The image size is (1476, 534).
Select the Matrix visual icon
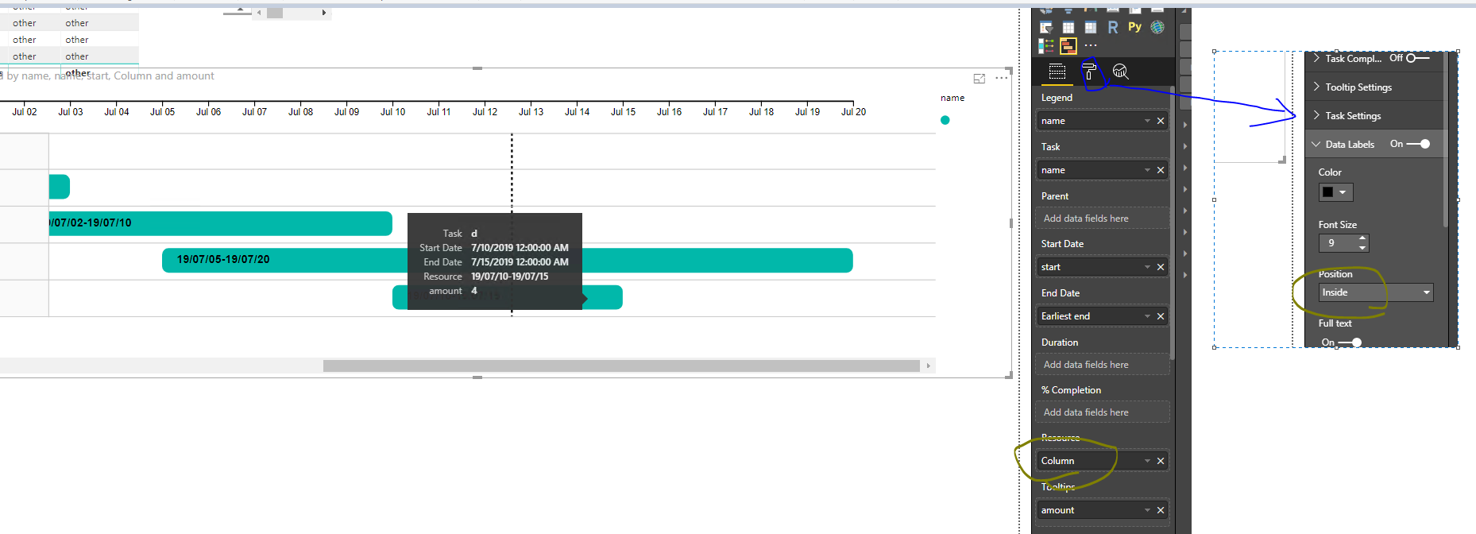pos(1091,28)
